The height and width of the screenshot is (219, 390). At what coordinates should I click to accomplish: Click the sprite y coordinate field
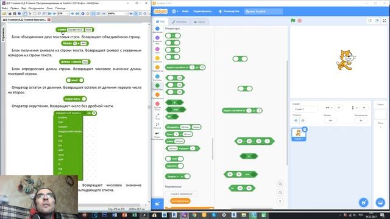coord(364,108)
